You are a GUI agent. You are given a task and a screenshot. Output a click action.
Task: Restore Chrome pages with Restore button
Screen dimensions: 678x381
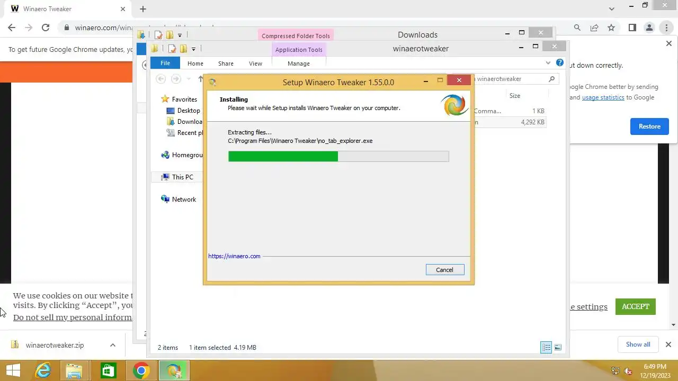coord(649,126)
